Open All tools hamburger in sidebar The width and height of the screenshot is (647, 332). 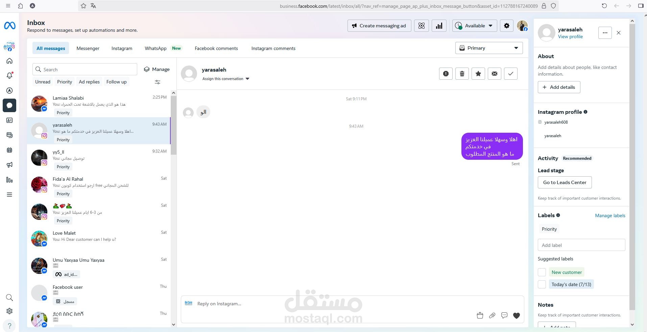(9, 195)
